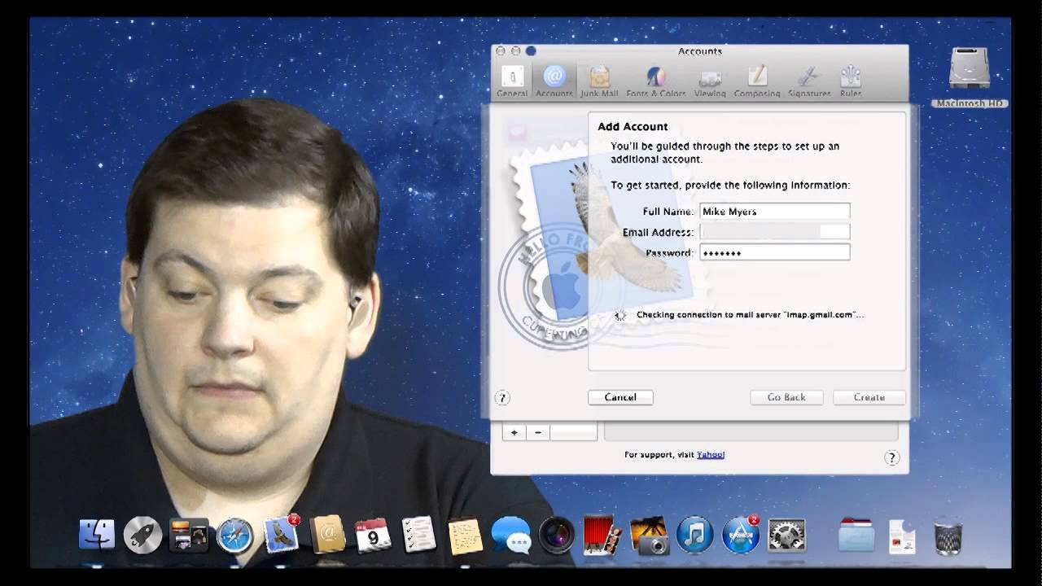Select the Accounts toolbar icon
Image resolution: width=1042 pixels, height=586 pixels.
pyautogui.click(x=554, y=79)
